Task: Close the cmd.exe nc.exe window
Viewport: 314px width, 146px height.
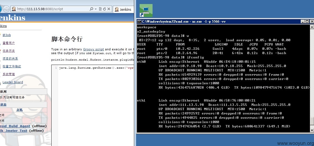Action: (312, 21)
